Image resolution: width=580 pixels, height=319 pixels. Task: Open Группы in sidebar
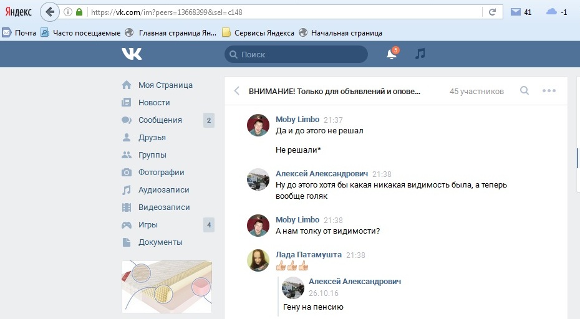click(152, 155)
